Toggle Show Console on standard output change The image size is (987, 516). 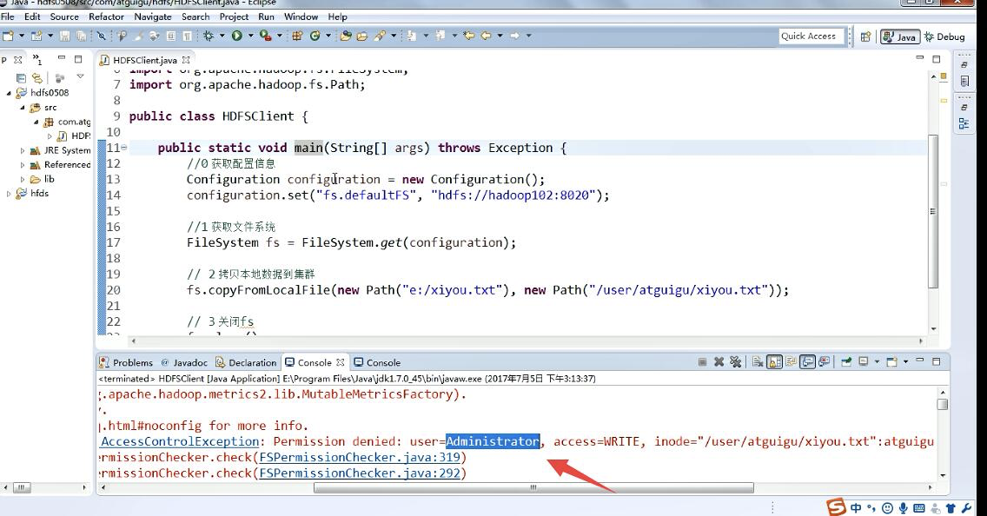click(x=807, y=362)
